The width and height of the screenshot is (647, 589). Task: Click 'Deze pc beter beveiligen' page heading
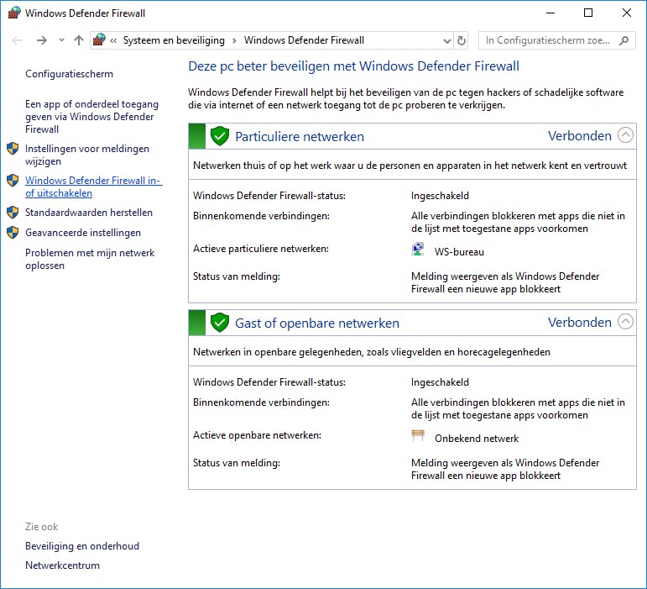pyautogui.click(x=353, y=66)
